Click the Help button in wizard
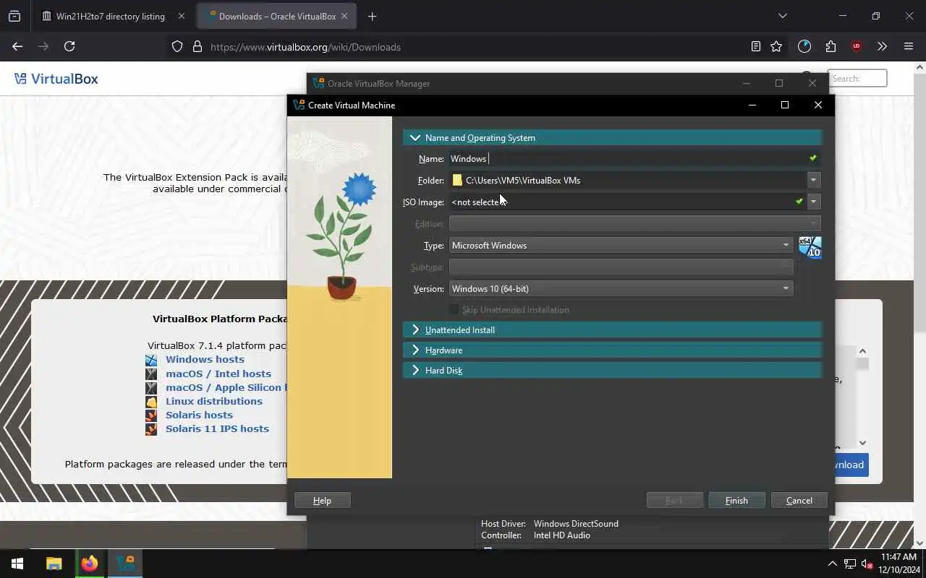 [x=322, y=500]
